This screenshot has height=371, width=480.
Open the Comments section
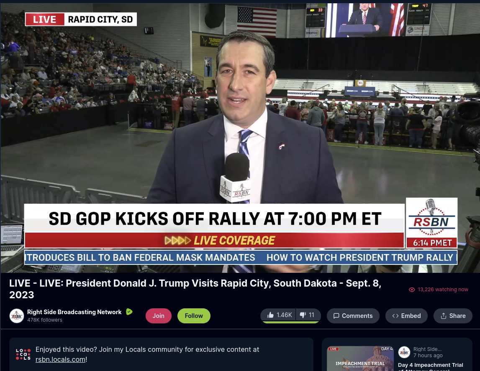click(353, 316)
